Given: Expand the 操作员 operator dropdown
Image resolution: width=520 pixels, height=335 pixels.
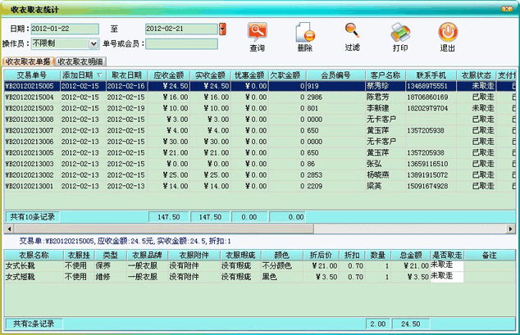Looking at the screenshot, I should click(x=94, y=43).
